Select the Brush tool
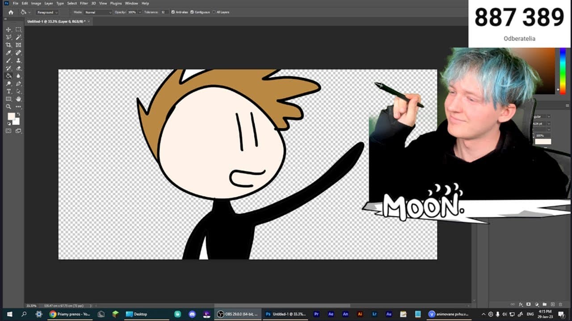This screenshot has height=321, width=572. pos(8,61)
